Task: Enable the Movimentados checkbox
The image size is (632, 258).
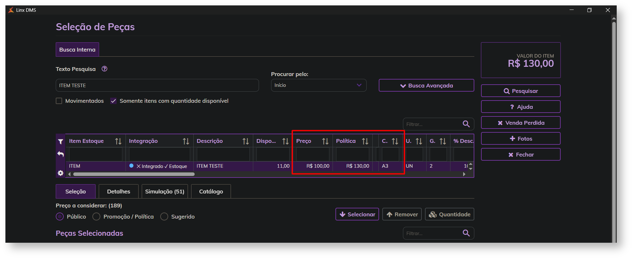Action: click(59, 101)
